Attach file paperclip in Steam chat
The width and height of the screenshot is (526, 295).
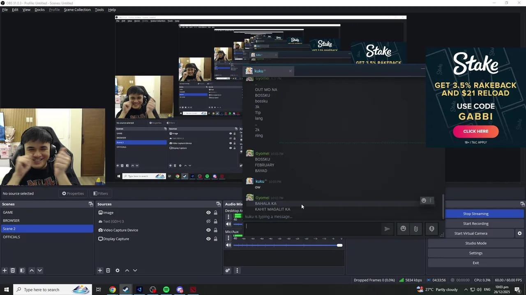(x=416, y=229)
